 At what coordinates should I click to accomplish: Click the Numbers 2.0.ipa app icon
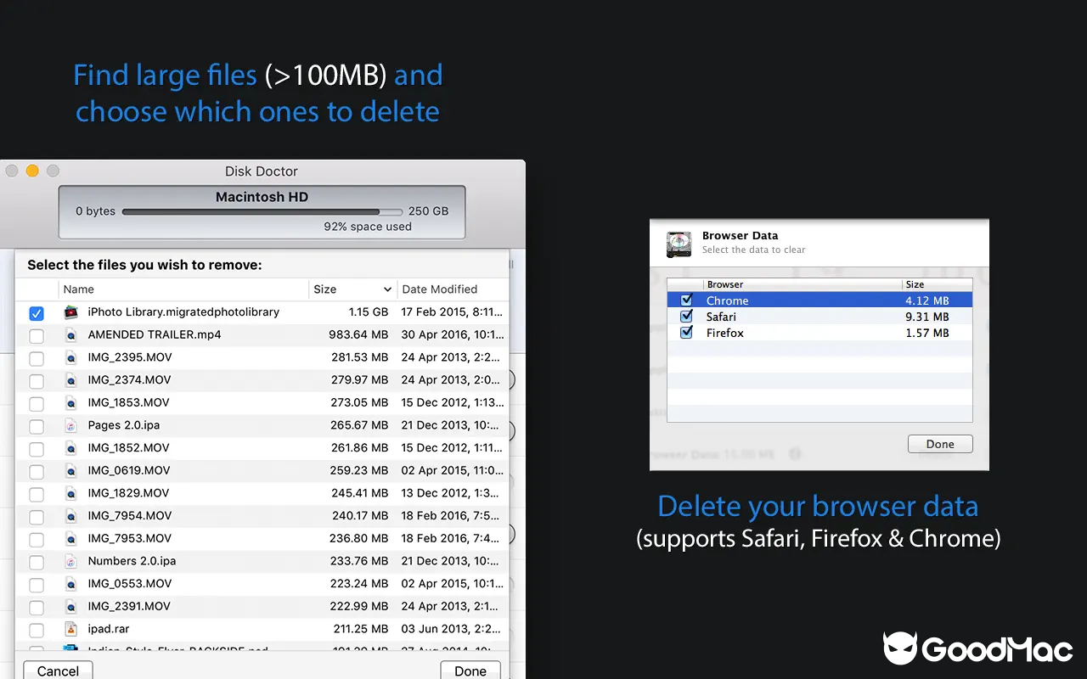click(x=70, y=561)
